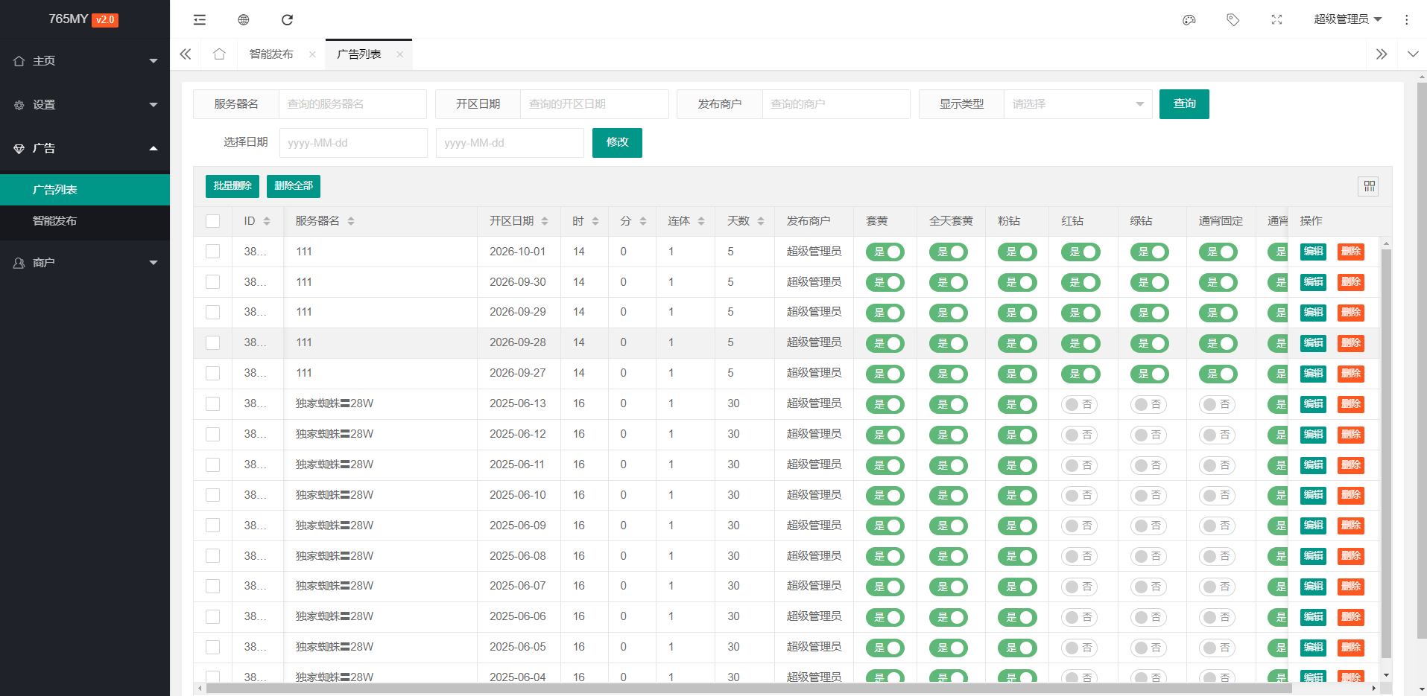Check the row dated 2026-10-01
Image resolution: width=1427 pixels, height=696 pixels.
click(213, 252)
